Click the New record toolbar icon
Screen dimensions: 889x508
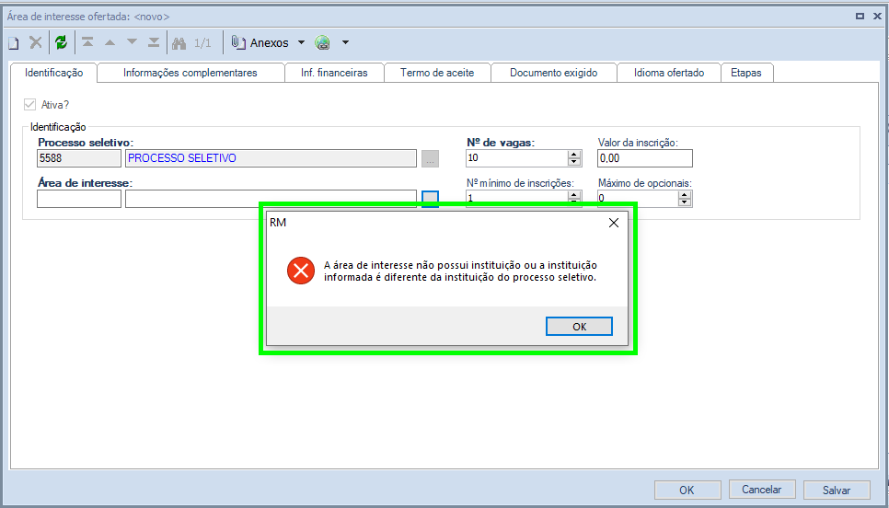(13, 42)
